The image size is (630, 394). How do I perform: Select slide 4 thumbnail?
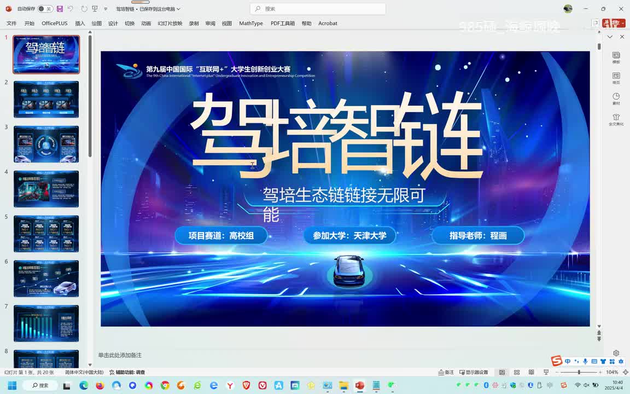coord(46,189)
